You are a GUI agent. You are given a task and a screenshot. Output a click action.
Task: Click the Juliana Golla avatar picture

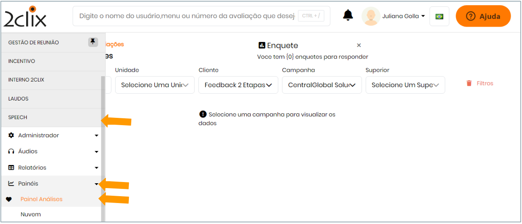371,16
